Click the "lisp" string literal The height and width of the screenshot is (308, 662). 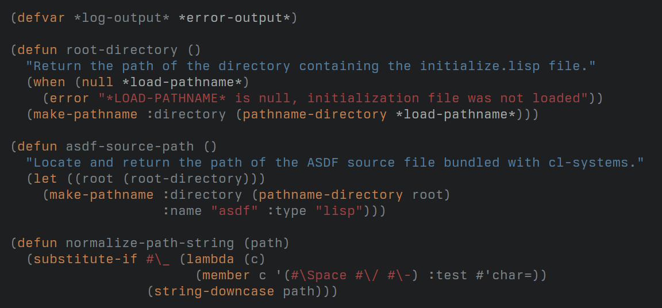[x=338, y=211]
